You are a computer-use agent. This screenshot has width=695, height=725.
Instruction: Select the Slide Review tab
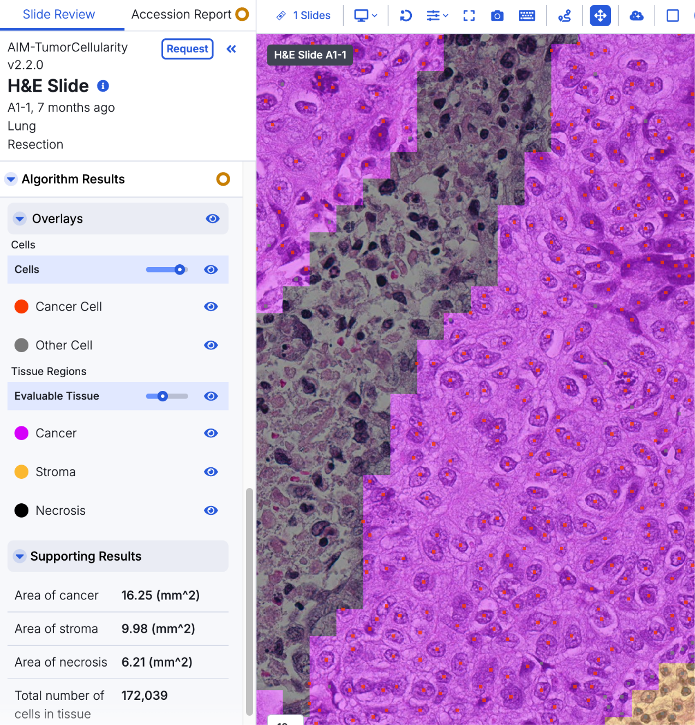(59, 15)
